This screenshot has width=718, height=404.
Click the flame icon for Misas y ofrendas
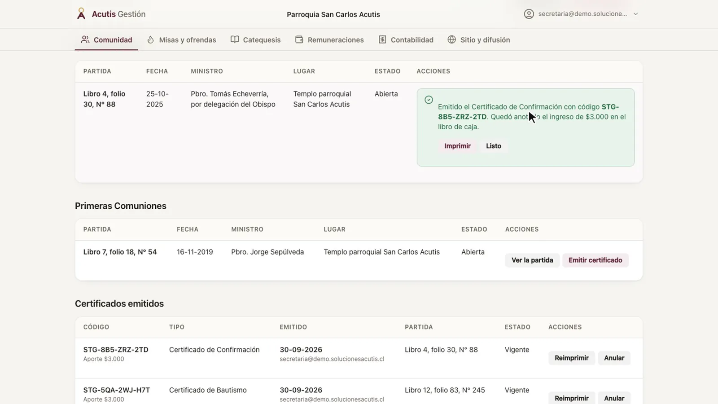(x=151, y=40)
